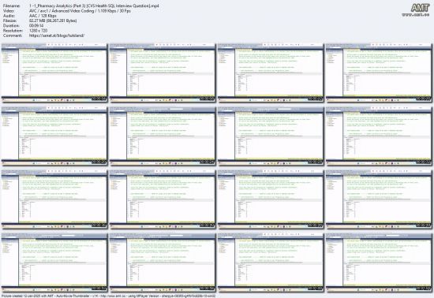
Task: Click the 'Resolution:' label
Action: [13, 31]
